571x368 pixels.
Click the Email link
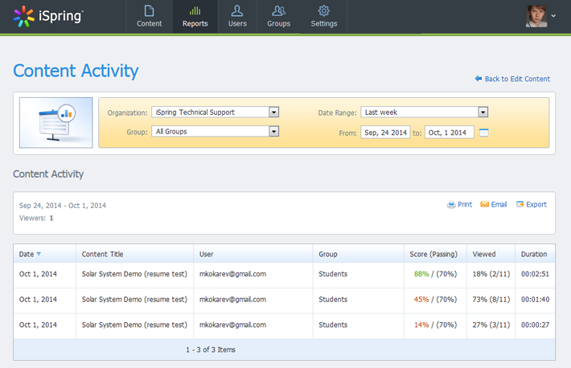[499, 205]
